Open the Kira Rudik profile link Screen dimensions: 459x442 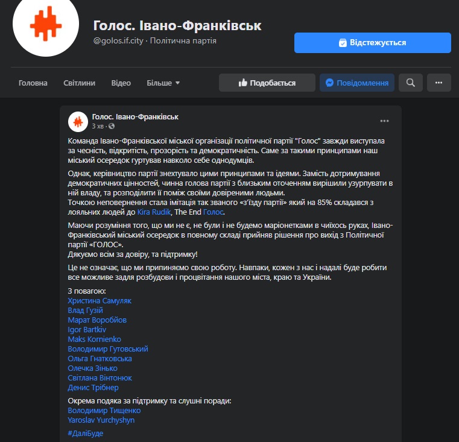point(154,212)
